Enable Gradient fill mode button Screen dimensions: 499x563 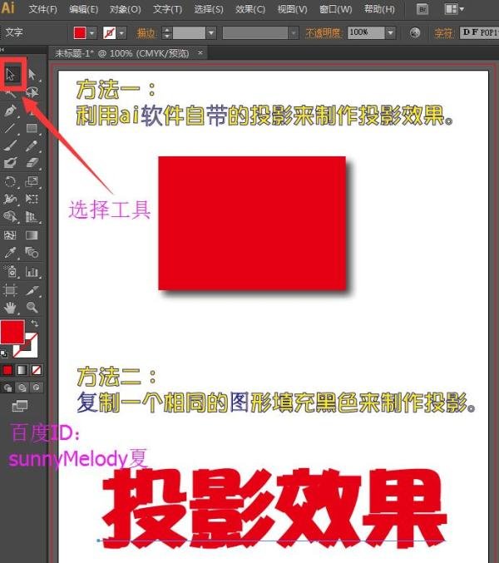pyautogui.click(x=22, y=370)
